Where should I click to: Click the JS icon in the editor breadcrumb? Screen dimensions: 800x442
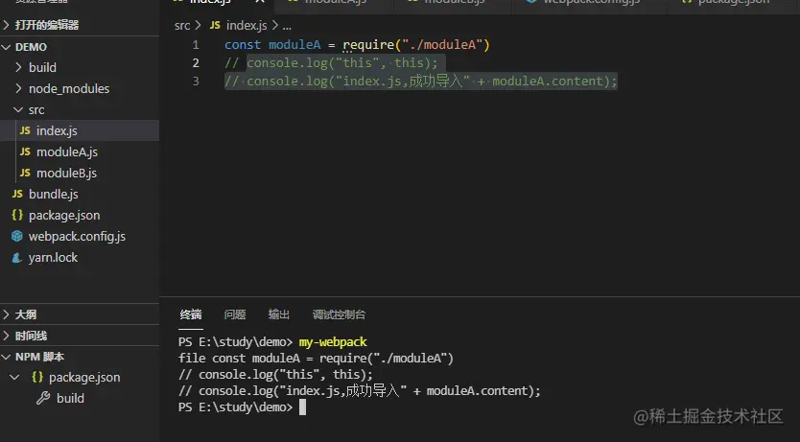(215, 25)
